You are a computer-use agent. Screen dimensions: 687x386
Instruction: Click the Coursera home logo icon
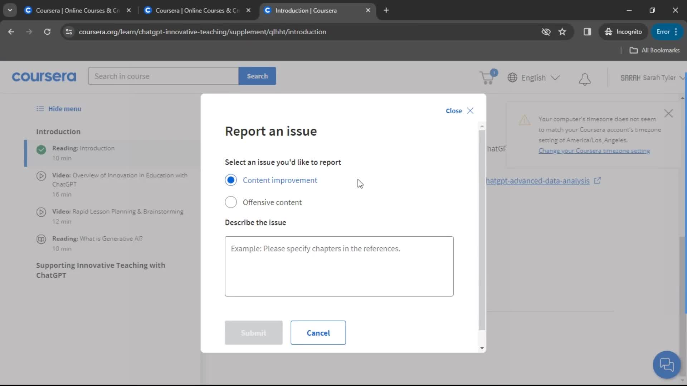pyautogui.click(x=44, y=77)
